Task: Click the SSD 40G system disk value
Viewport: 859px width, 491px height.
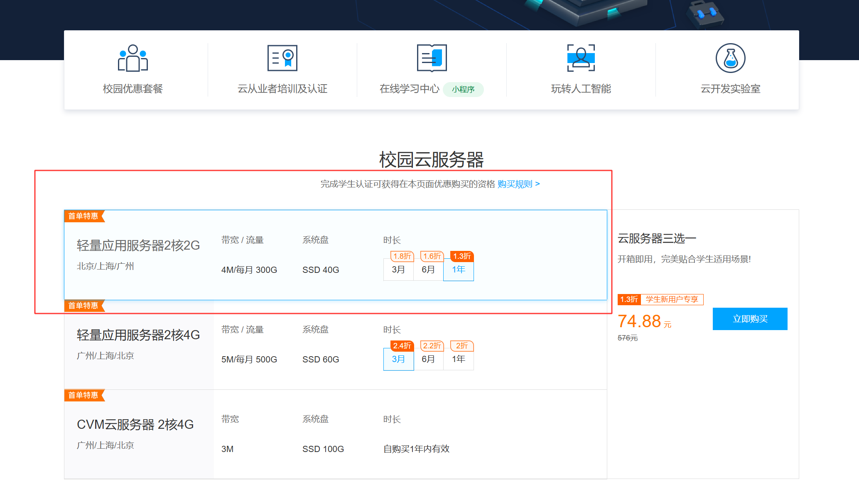Action: click(321, 270)
